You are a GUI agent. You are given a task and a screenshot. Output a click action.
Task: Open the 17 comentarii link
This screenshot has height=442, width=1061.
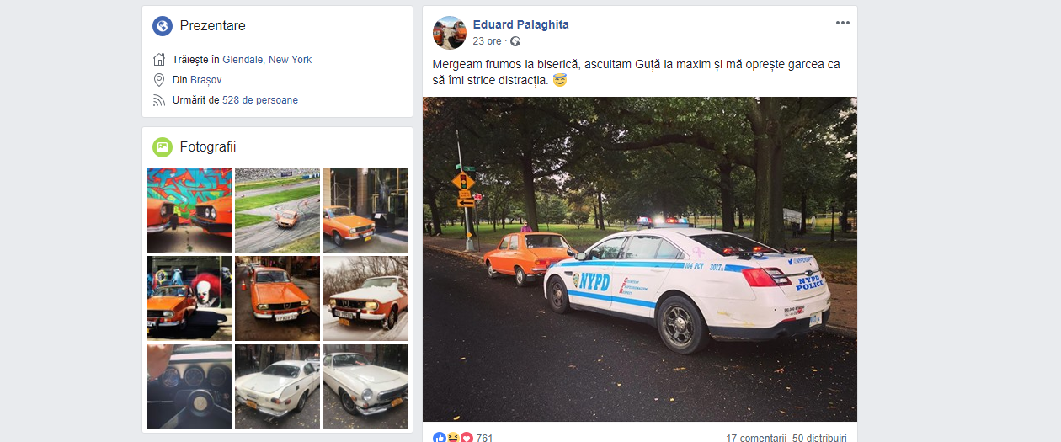(756, 438)
